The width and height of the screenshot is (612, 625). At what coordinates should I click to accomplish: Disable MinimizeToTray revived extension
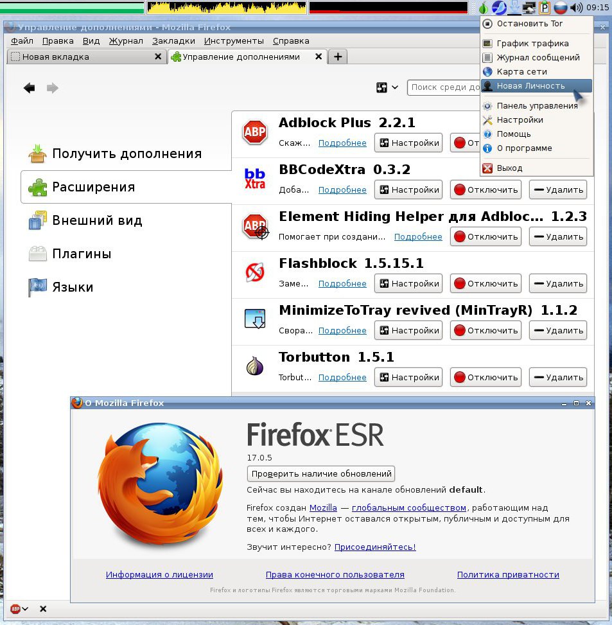(485, 330)
